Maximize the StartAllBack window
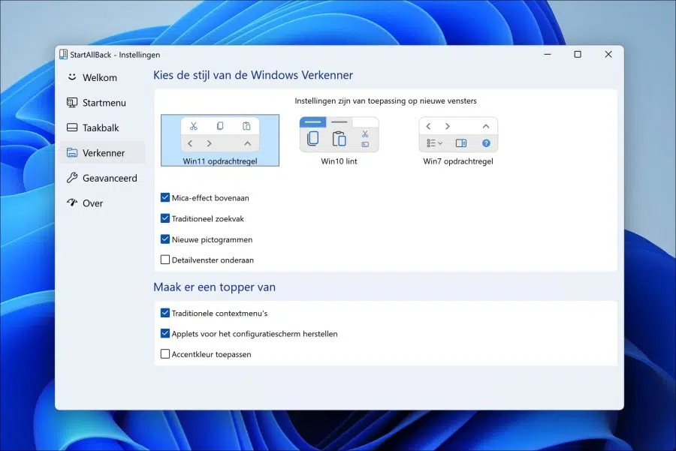Image resolution: width=676 pixels, height=451 pixels. pyautogui.click(x=578, y=54)
